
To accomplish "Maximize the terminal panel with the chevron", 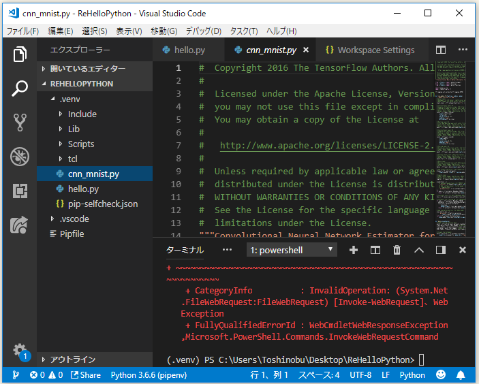I will (419, 251).
